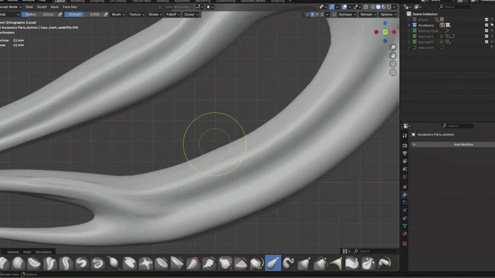
Task: Click the Add Modifier button
Action: click(453, 145)
